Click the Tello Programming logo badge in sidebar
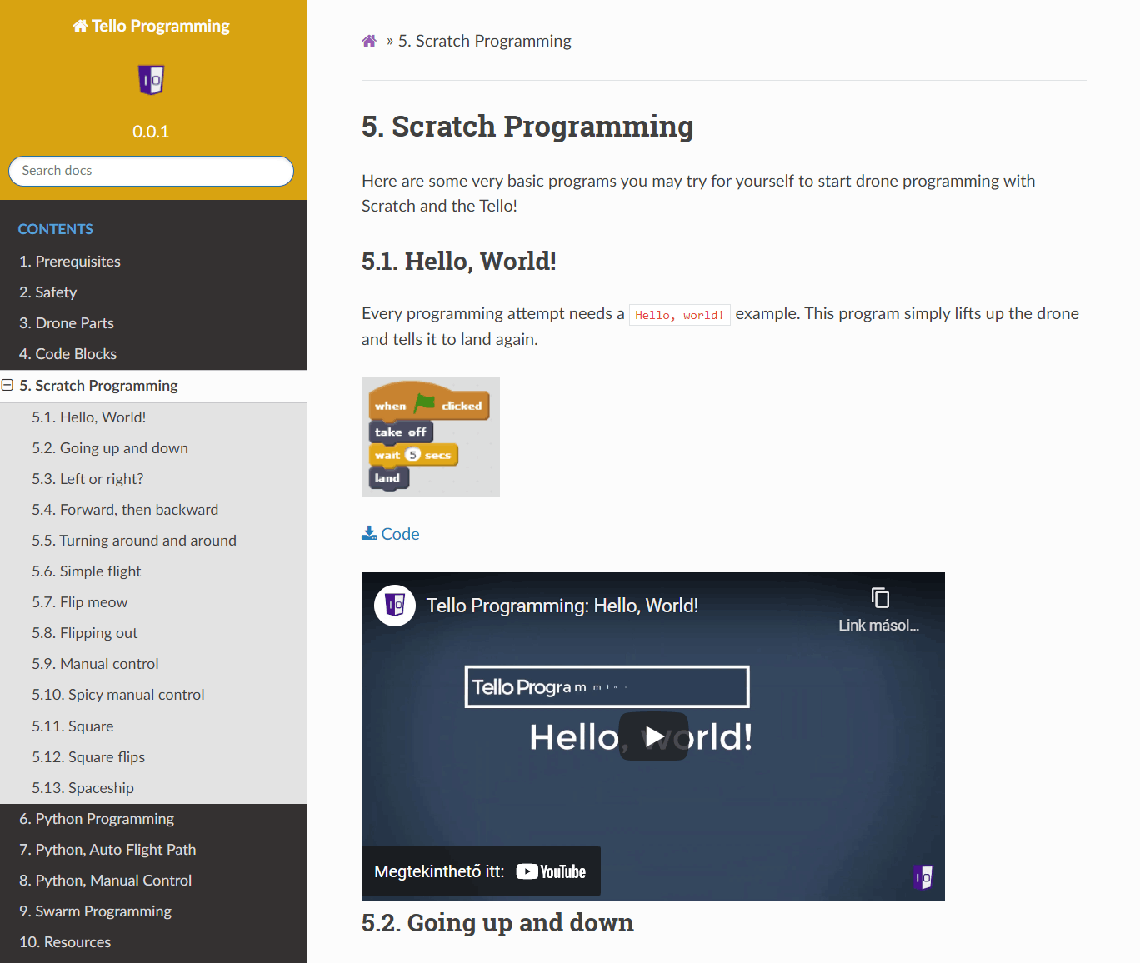The width and height of the screenshot is (1140, 963). click(151, 80)
